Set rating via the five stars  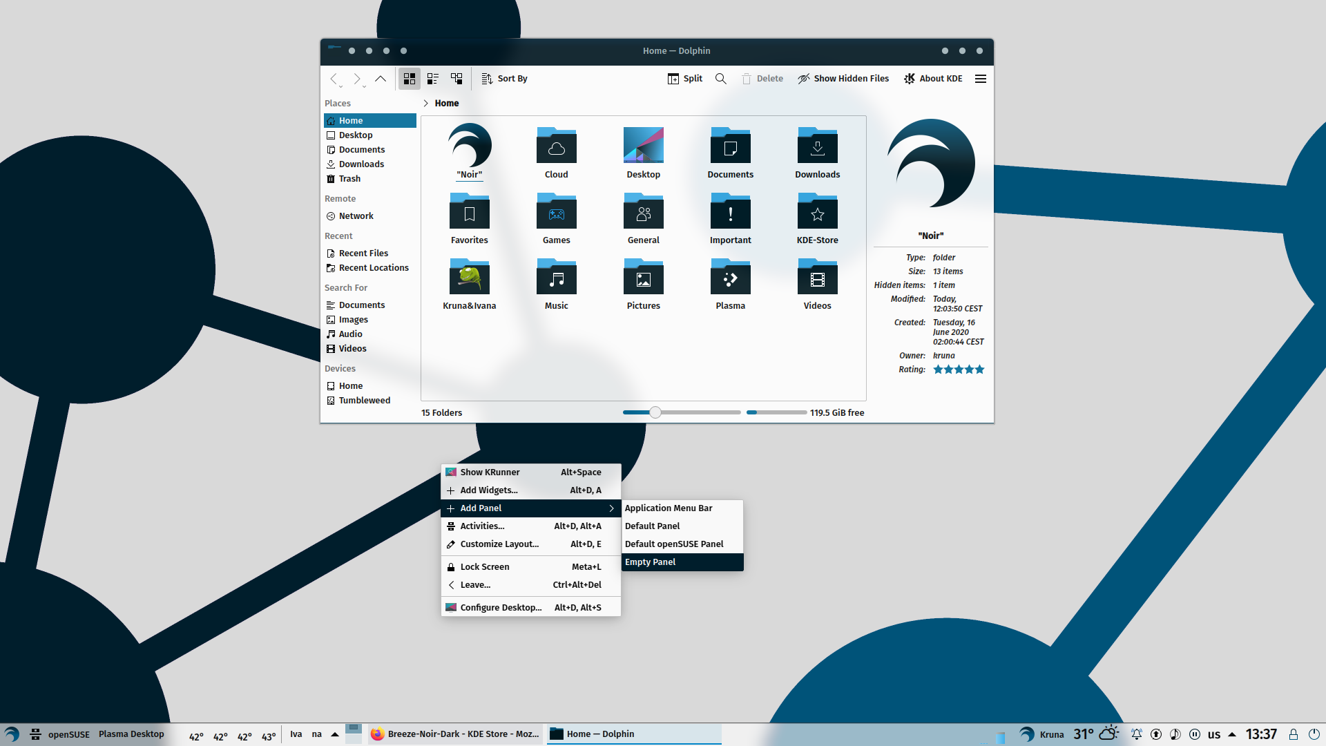point(959,370)
